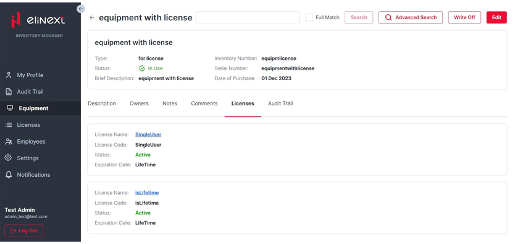Open the SingleUser license link

(x=148, y=134)
